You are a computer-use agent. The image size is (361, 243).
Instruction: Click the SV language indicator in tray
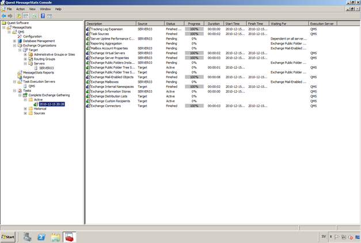point(324,236)
